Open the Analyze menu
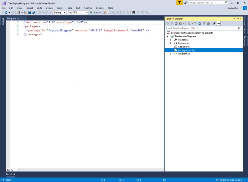The height and width of the screenshot is (182, 248). click(x=88, y=8)
